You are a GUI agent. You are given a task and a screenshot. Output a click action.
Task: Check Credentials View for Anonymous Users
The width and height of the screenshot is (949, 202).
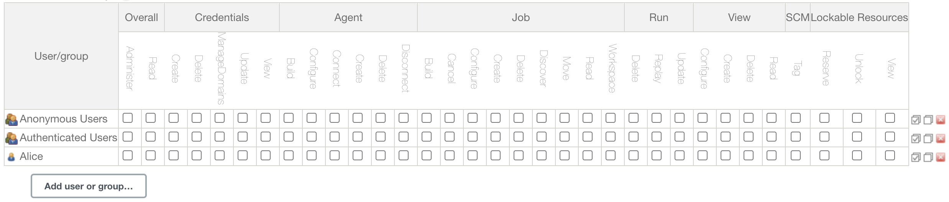click(x=266, y=118)
